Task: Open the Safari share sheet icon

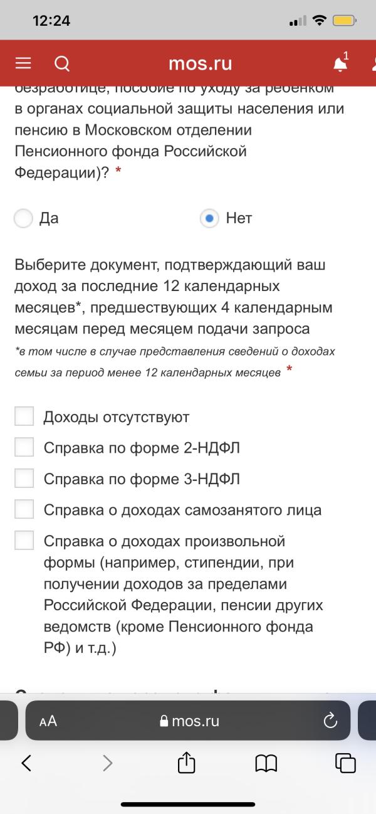Action: tap(187, 763)
